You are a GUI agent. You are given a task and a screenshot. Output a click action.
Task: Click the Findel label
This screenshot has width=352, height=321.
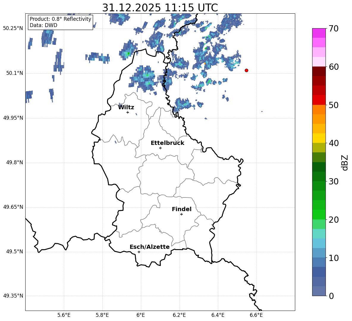click(x=182, y=209)
